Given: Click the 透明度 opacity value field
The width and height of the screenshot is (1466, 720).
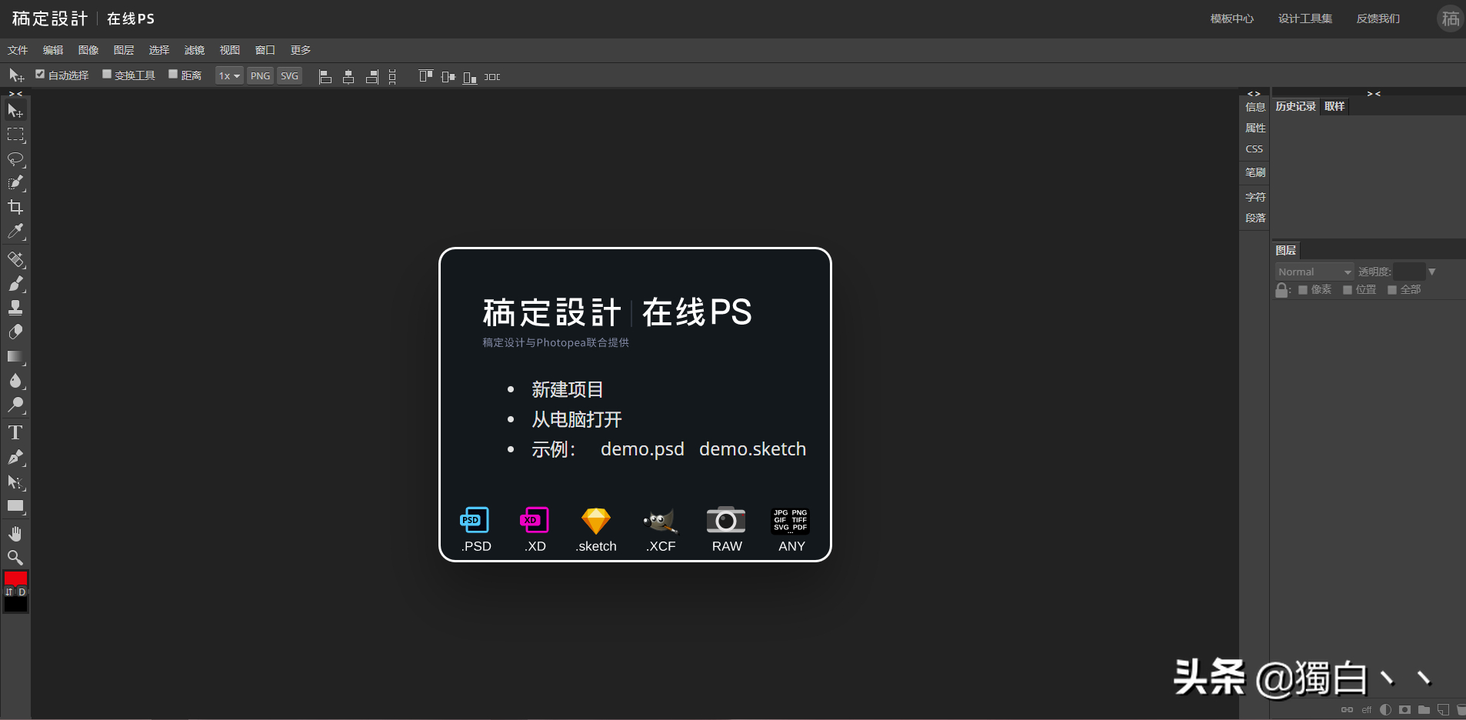Looking at the screenshot, I should coord(1409,272).
